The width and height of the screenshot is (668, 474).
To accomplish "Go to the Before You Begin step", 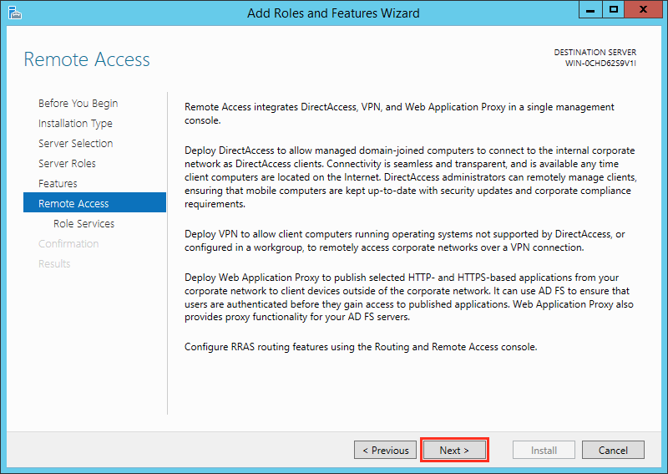I will click(78, 104).
